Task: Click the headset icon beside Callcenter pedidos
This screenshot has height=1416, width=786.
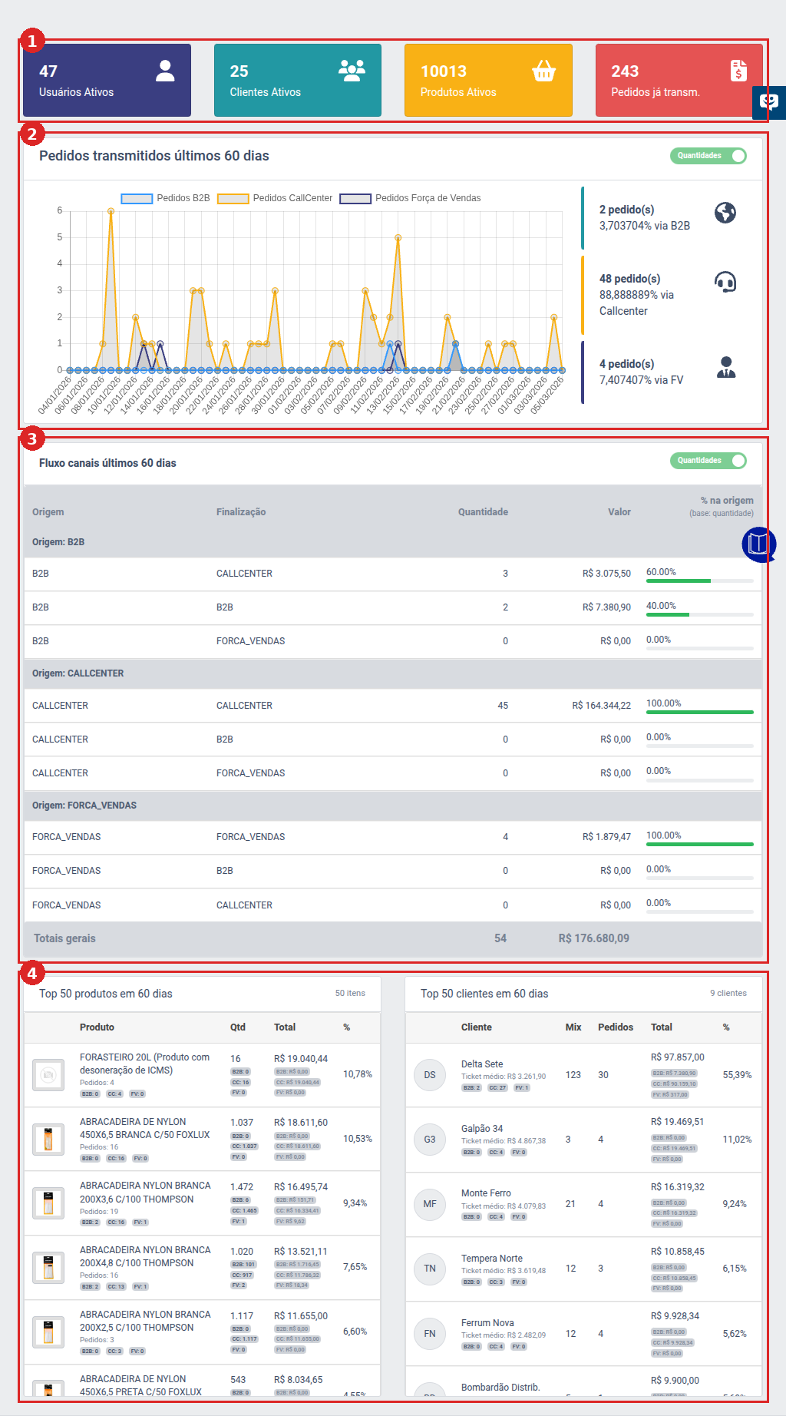Action: pyautogui.click(x=725, y=283)
